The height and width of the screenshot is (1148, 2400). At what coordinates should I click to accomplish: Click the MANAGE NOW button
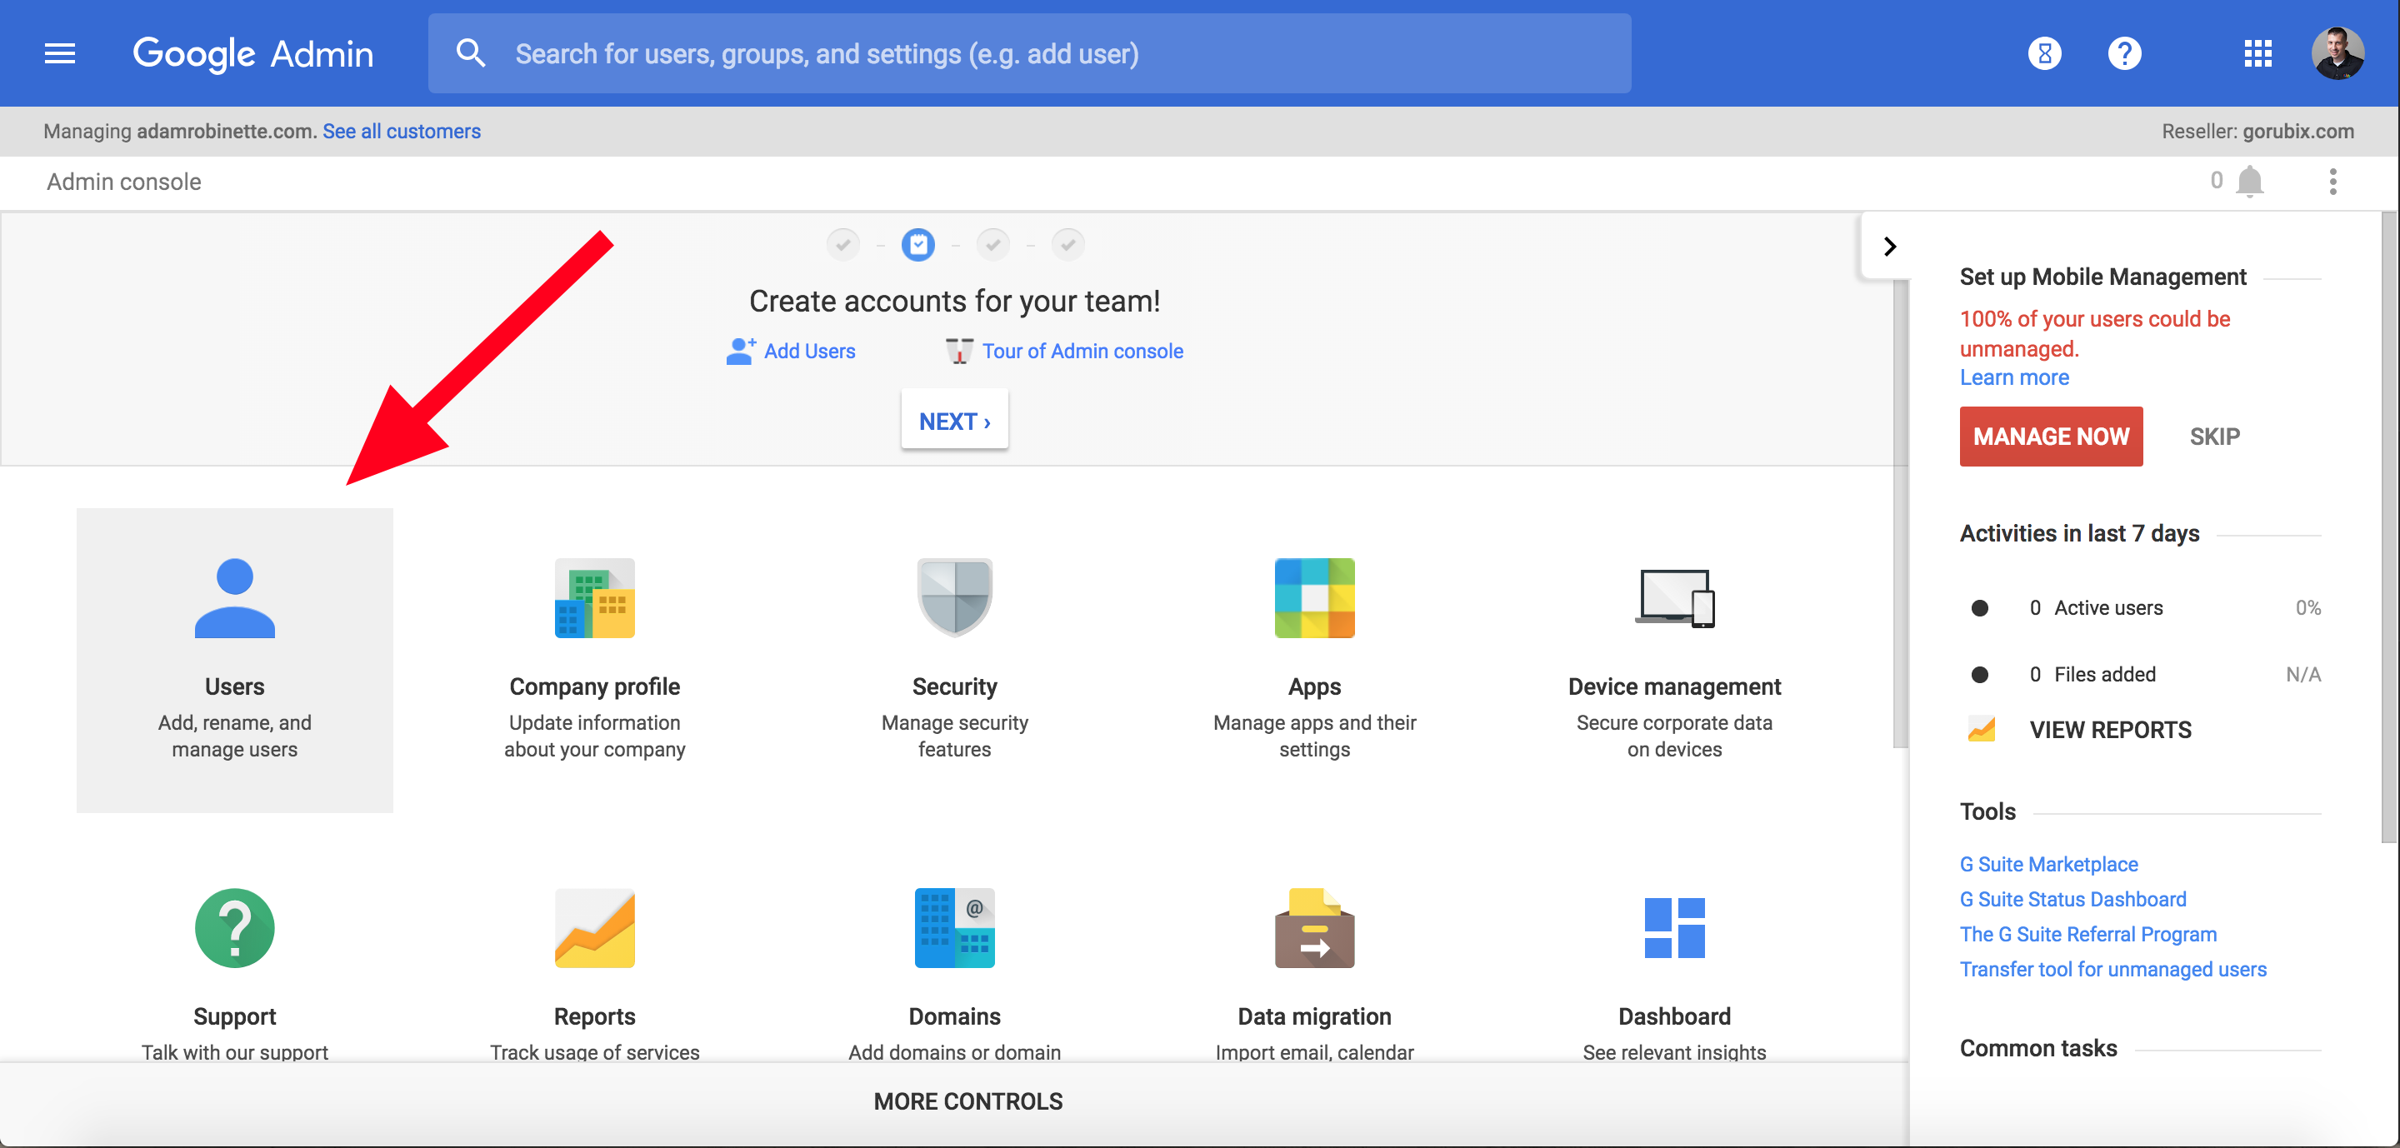(2051, 436)
